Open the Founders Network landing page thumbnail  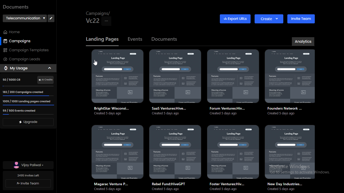pos(290,76)
